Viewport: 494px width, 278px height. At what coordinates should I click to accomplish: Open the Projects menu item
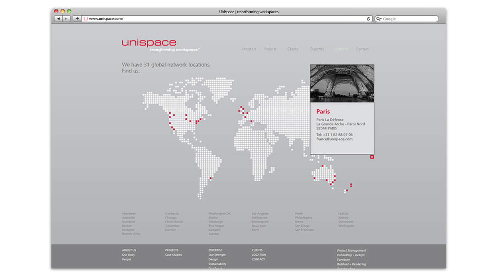click(270, 49)
